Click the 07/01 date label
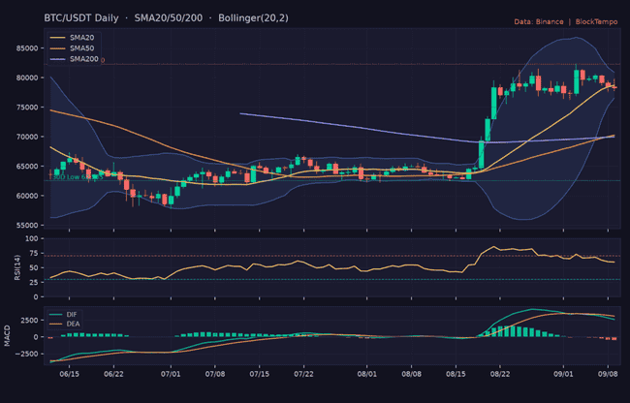Image resolution: width=630 pixels, height=403 pixels. click(171, 374)
